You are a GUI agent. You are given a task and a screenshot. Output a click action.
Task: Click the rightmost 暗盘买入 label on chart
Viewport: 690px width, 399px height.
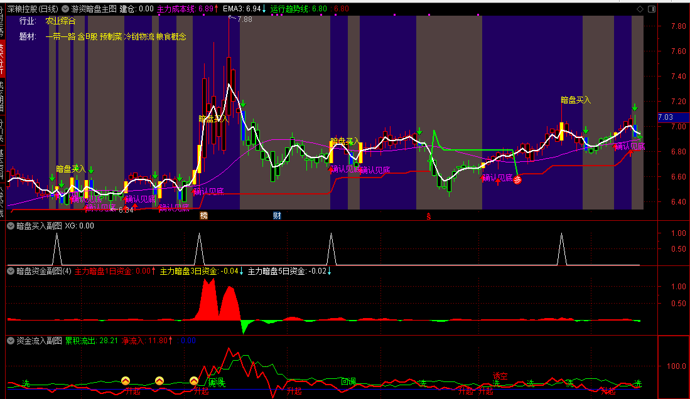point(576,100)
